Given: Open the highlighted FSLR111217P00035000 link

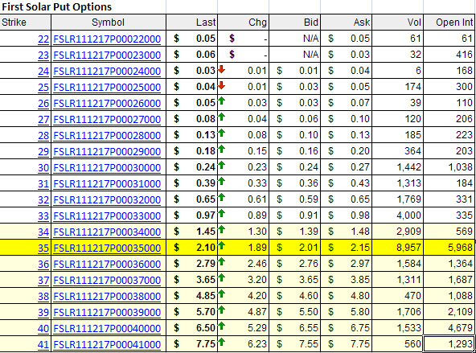Looking at the screenshot, I should tap(107, 248).
